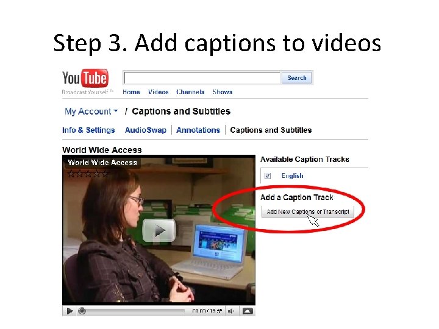Open the English caption track link

292,175
